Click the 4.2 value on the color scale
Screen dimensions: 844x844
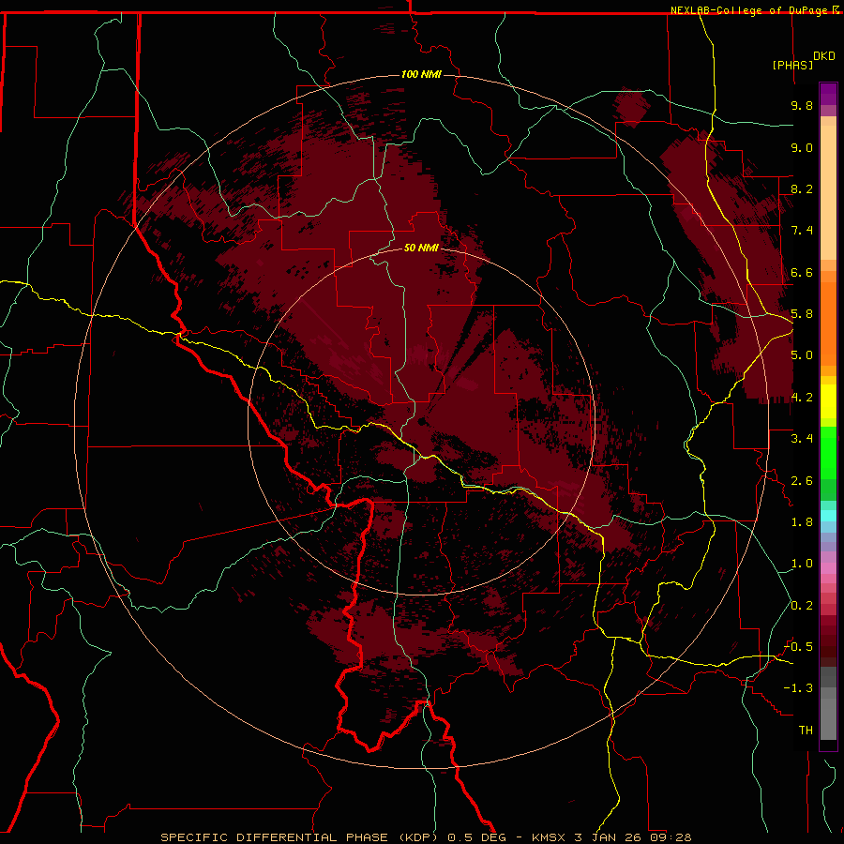tap(802, 398)
